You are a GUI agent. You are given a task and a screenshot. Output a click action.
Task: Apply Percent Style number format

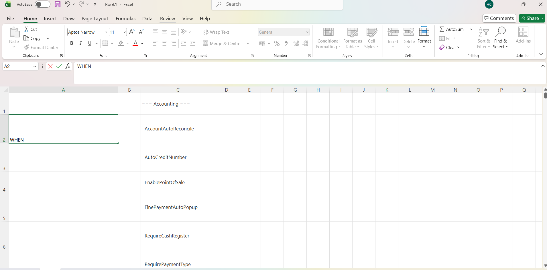click(x=277, y=43)
